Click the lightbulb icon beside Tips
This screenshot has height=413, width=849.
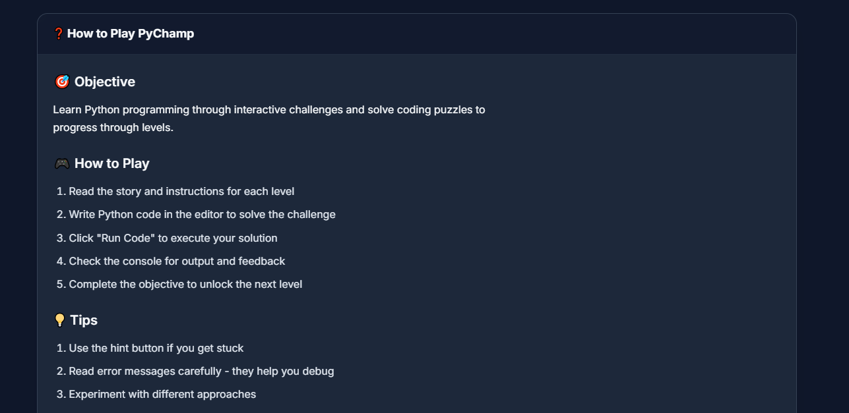click(x=59, y=320)
